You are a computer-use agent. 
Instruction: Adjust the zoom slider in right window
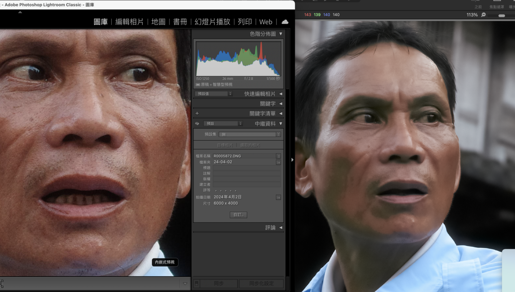(x=501, y=15)
